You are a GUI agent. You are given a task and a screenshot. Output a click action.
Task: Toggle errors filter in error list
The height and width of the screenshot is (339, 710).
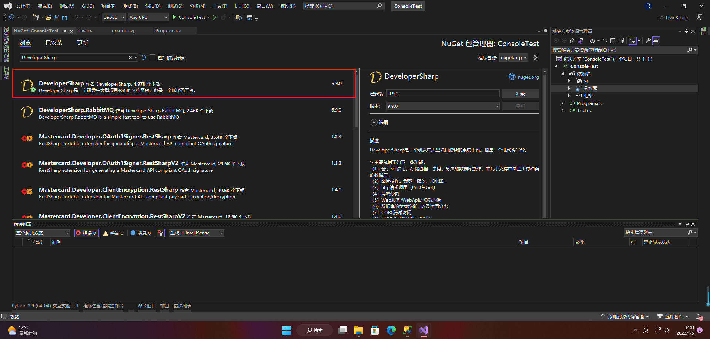[87, 233]
